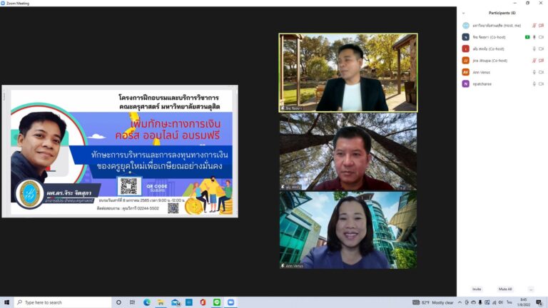548x308 pixels.
Task: Click the camera-off icon for the Host row
Action: click(541, 26)
